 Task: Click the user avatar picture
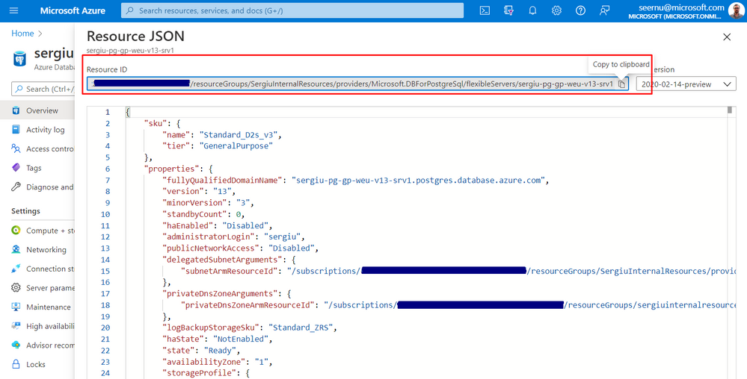[736, 10]
